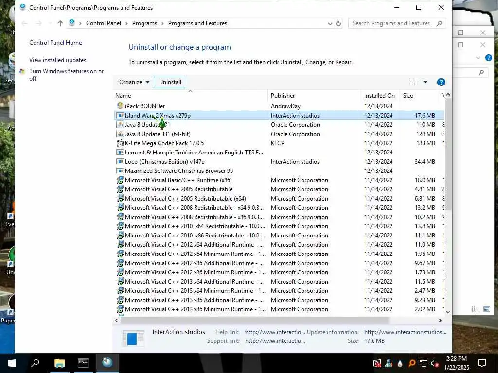Image resolution: width=498 pixels, height=373 pixels.
Task: Open the notification center icon
Action: coord(482,363)
